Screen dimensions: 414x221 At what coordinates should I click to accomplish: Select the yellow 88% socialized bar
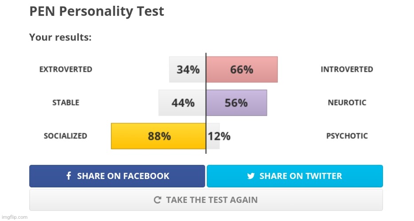pos(159,136)
